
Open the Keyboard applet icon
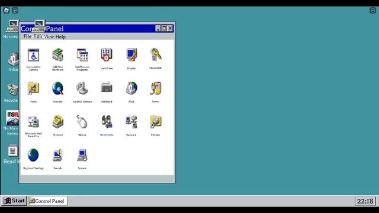tap(107, 88)
